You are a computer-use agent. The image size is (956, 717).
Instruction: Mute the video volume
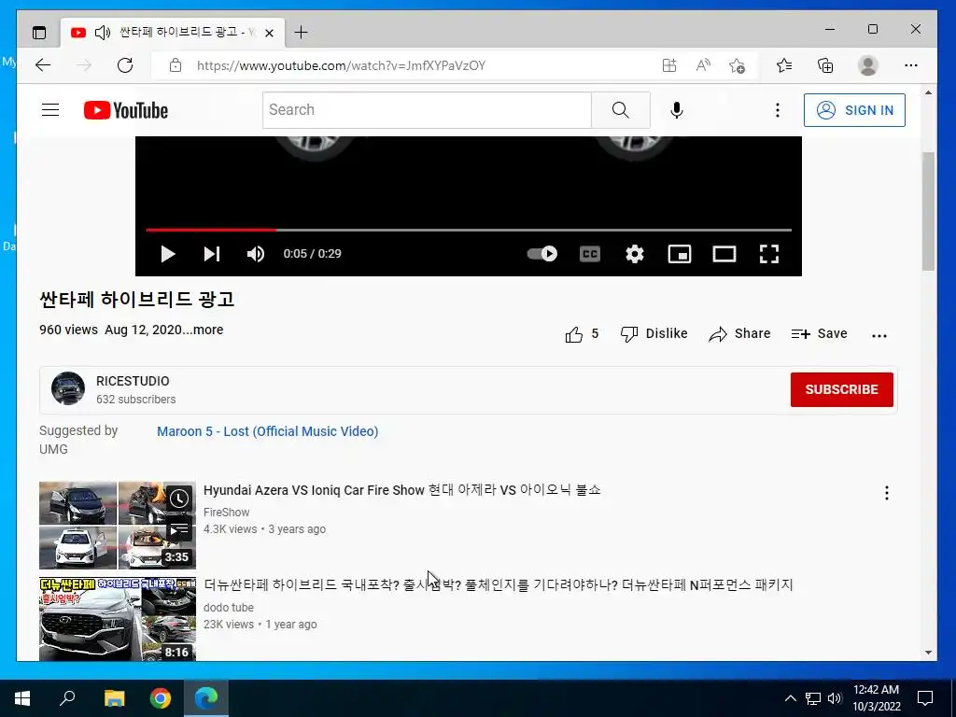pos(256,254)
